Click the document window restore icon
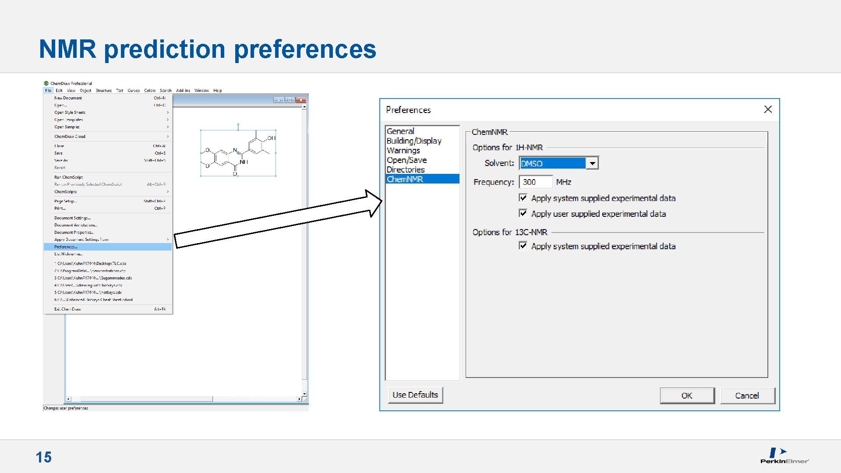 click(x=290, y=100)
